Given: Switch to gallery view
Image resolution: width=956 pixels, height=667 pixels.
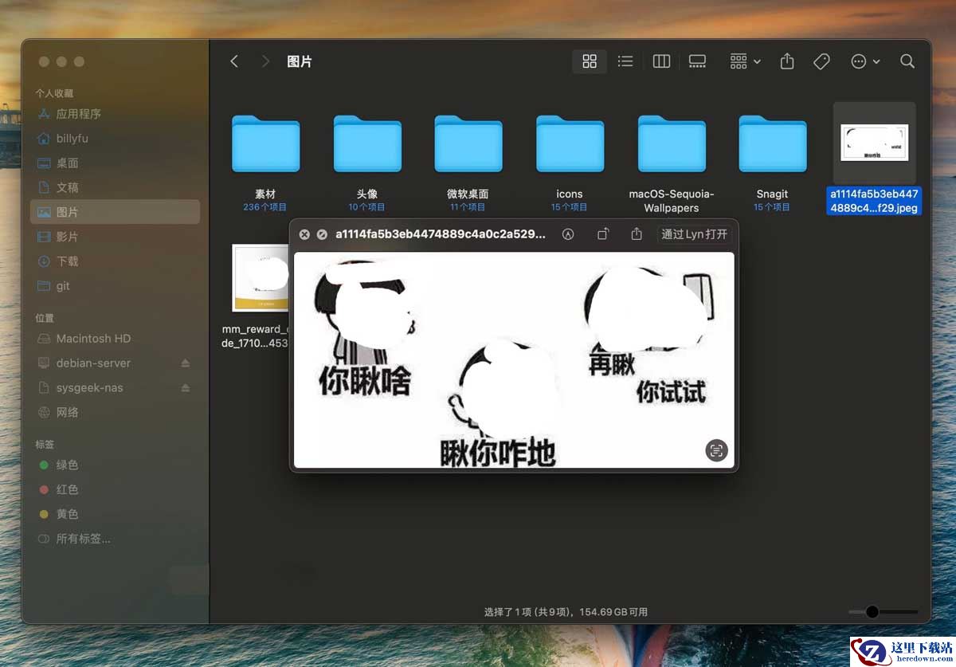Looking at the screenshot, I should pyautogui.click(x=697, y=61).
